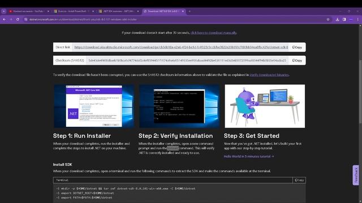This screenshot has width=362, height=203.
Task: Click the 'Install SDK' heading
Action: pos(63,165)
